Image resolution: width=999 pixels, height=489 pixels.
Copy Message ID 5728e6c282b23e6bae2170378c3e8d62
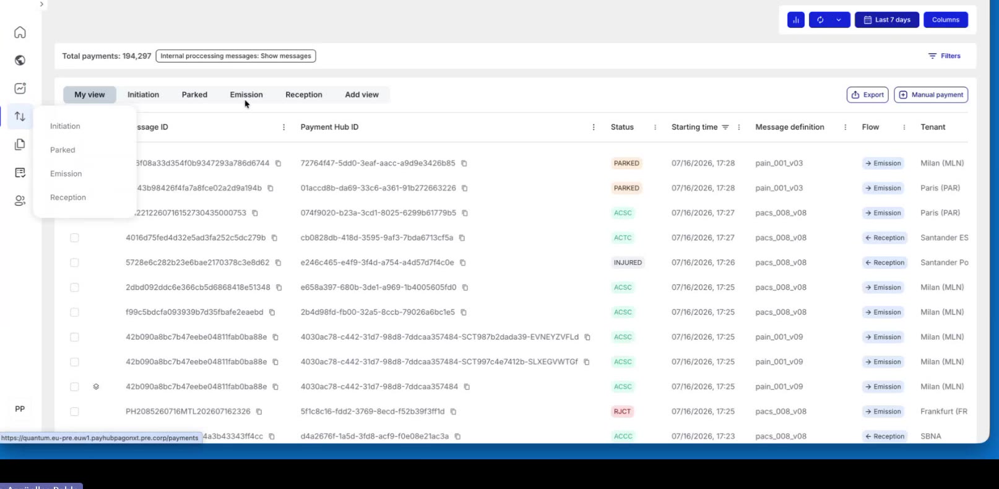click(x=278, y=262)
